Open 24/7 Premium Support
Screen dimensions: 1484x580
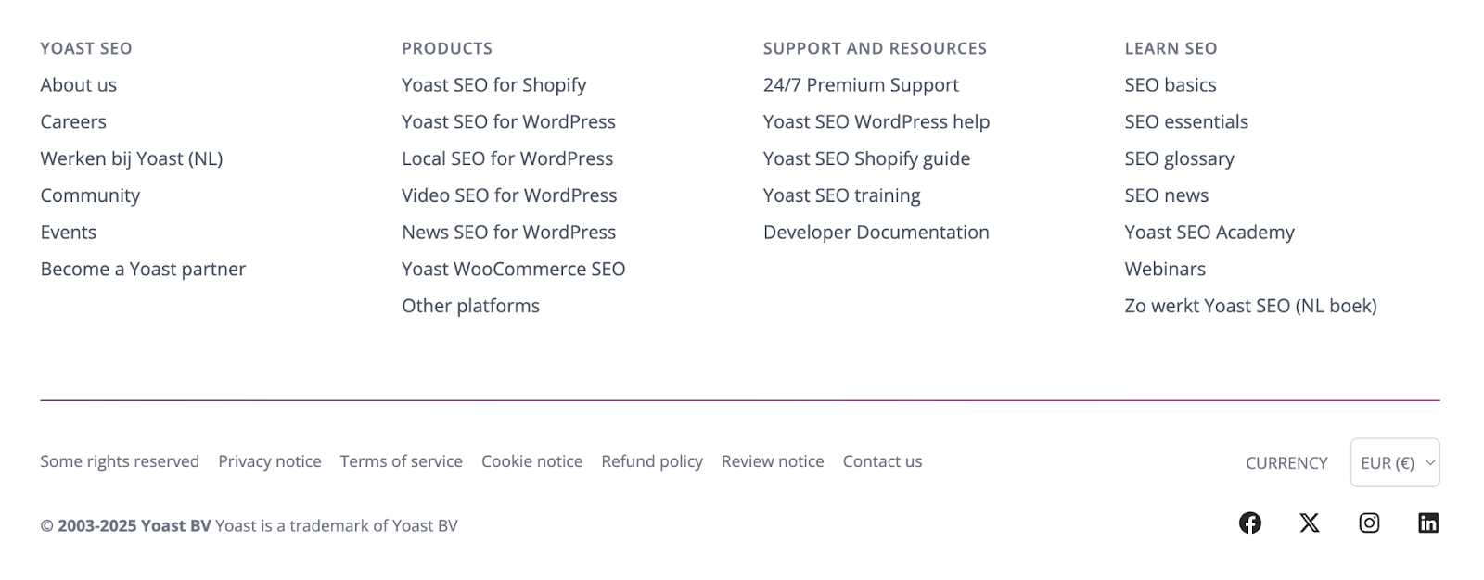click(x=860, y=84)
